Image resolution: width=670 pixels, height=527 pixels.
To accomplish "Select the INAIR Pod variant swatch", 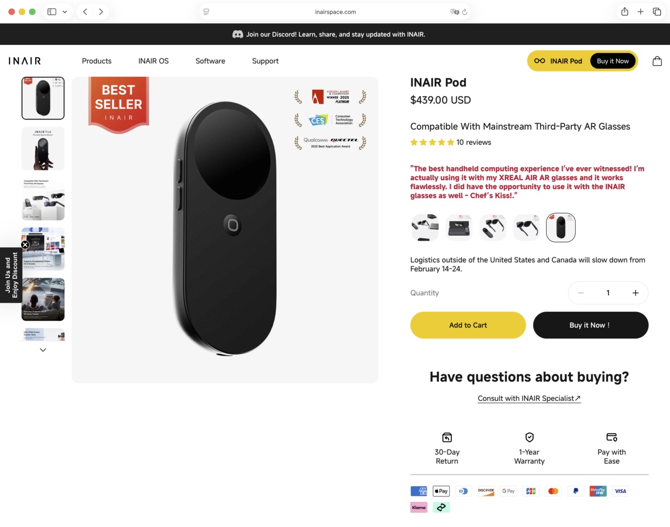I will click(x=561, y=227).
